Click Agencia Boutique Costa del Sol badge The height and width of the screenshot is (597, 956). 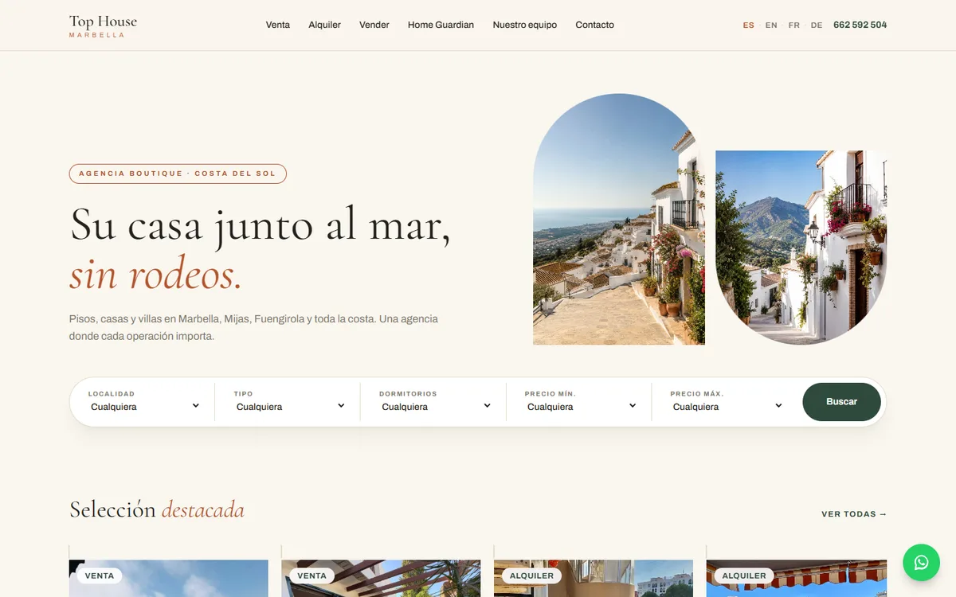point(178,174)
